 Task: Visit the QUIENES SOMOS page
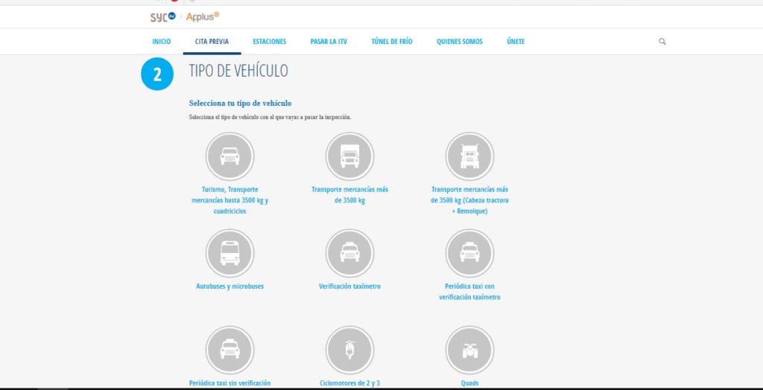point(459,42)
